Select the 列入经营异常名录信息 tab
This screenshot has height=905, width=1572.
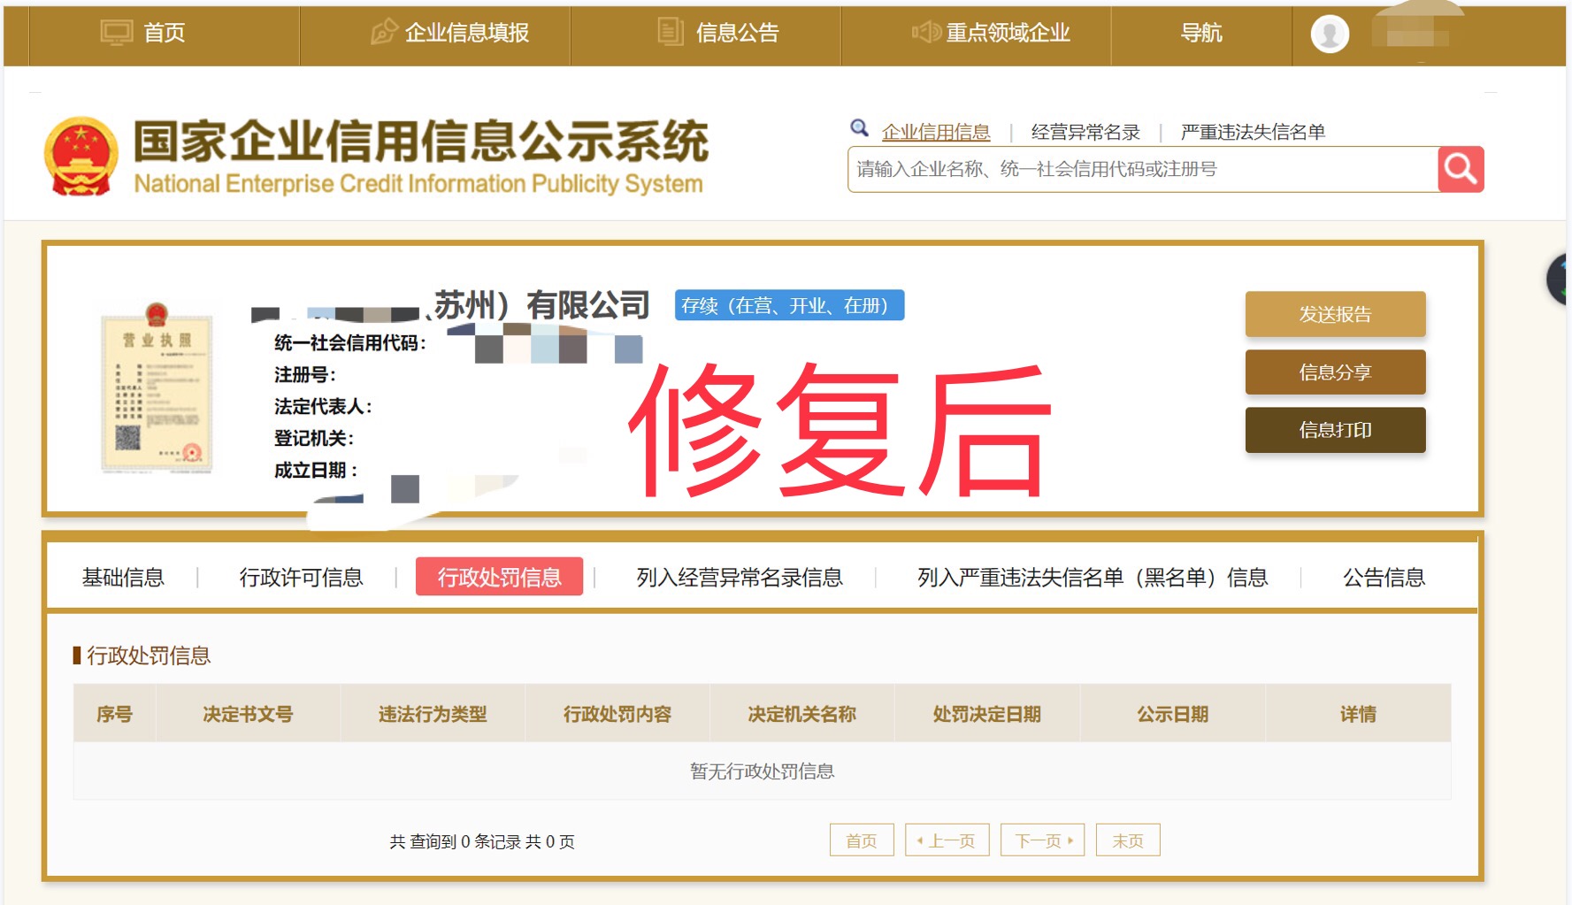736,576
